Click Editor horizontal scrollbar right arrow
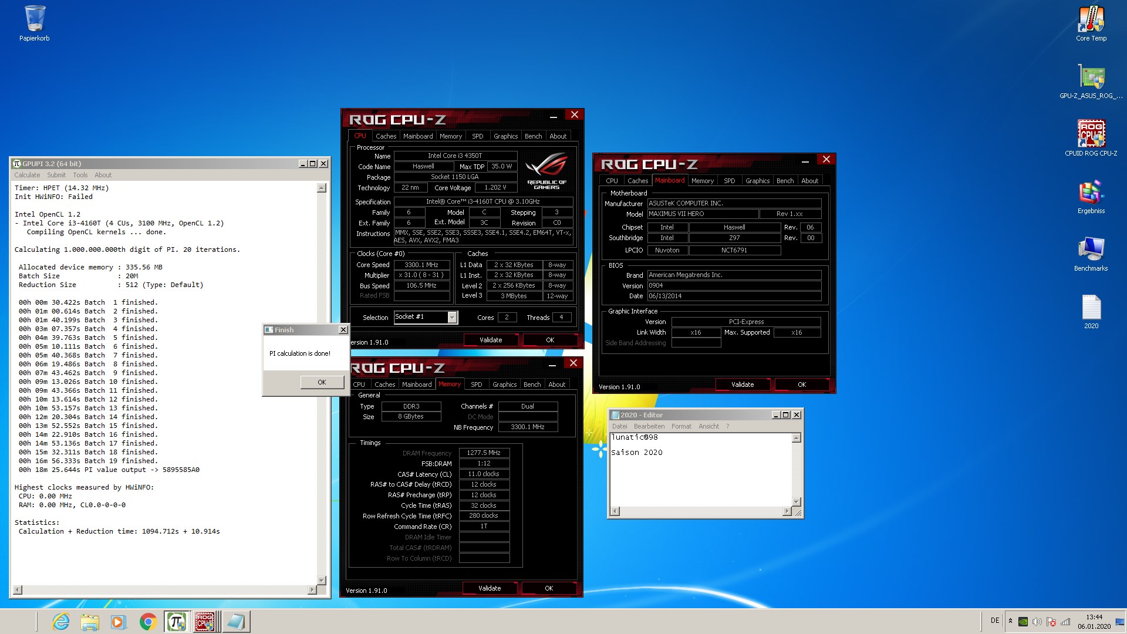1127x634 pixels. pos(787,511)
